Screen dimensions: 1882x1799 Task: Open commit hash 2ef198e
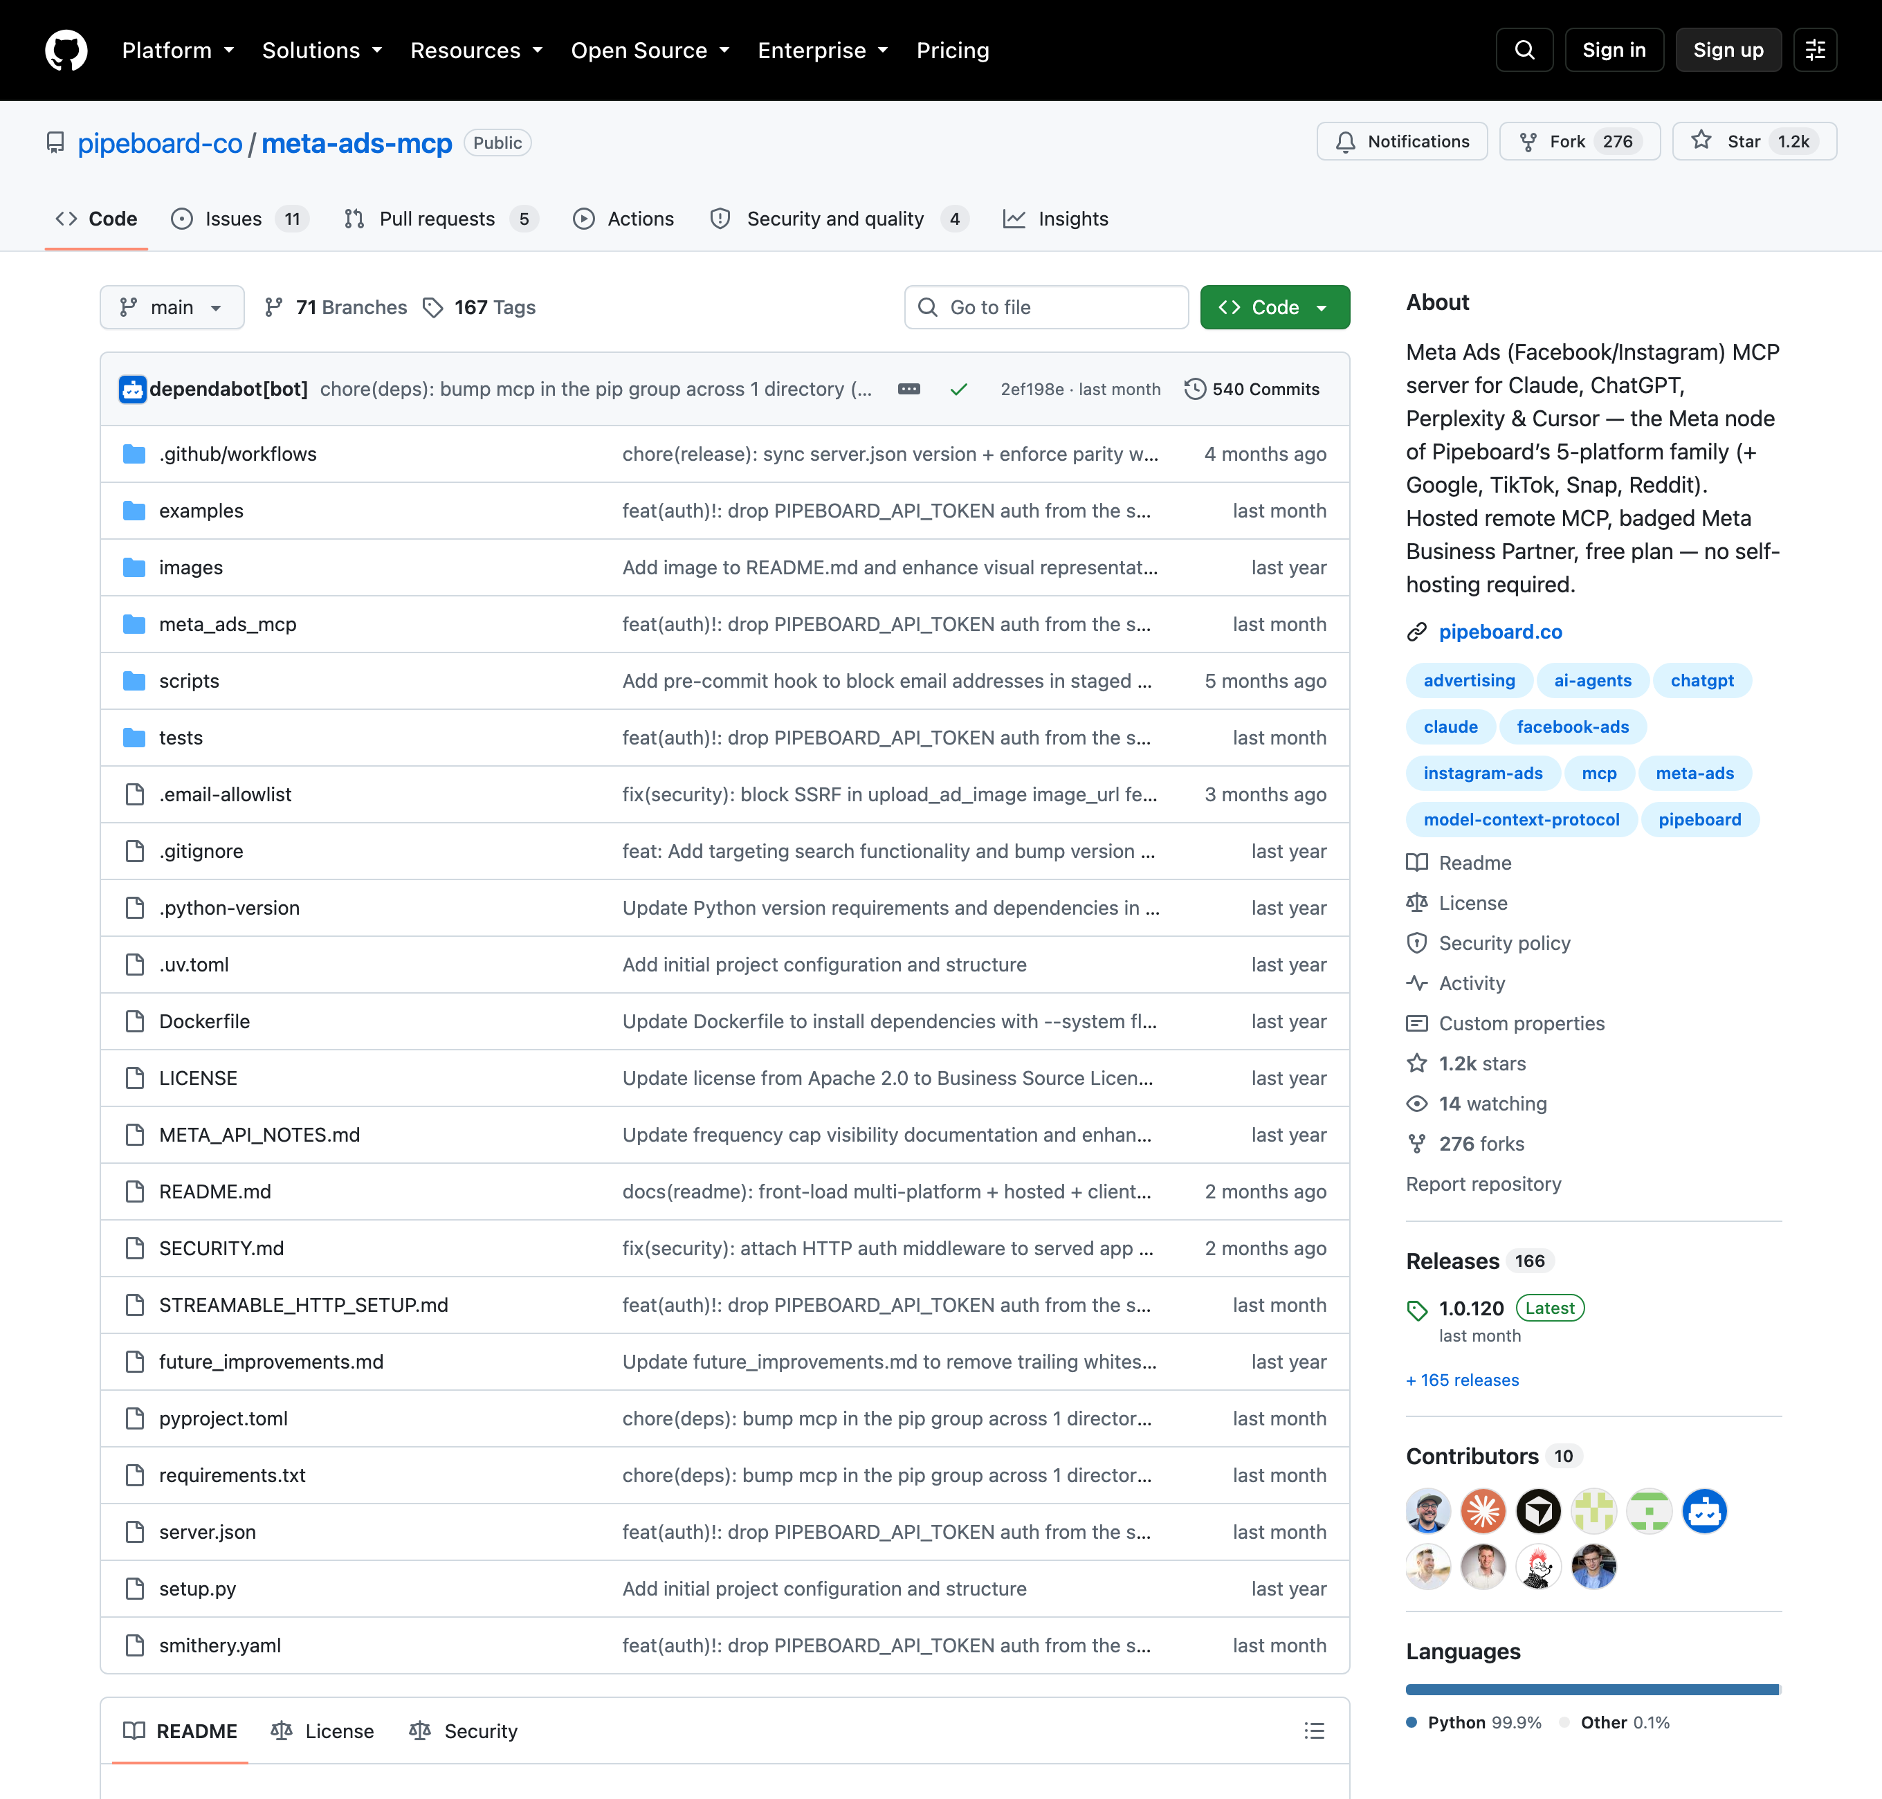[1032, 390]
